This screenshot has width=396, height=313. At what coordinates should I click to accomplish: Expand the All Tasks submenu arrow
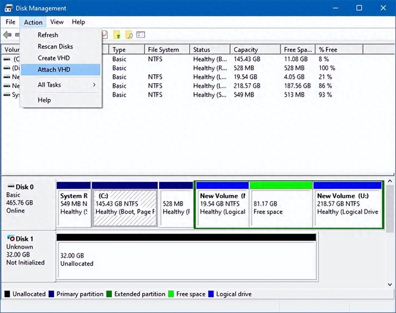point(94,84)
